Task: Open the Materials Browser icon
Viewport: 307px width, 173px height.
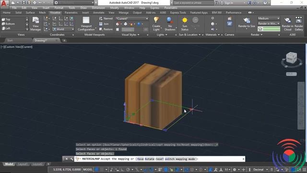Action: pos(213,18)
